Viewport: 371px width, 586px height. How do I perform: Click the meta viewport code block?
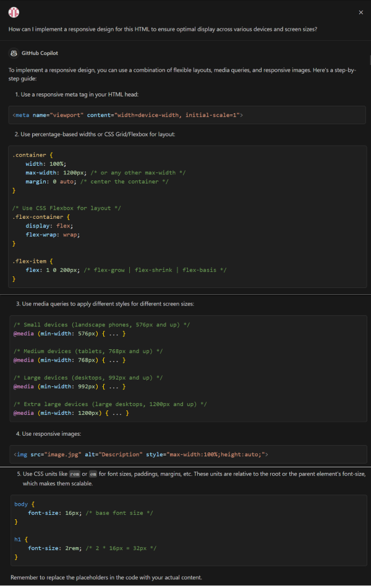[x=127, y=115]
